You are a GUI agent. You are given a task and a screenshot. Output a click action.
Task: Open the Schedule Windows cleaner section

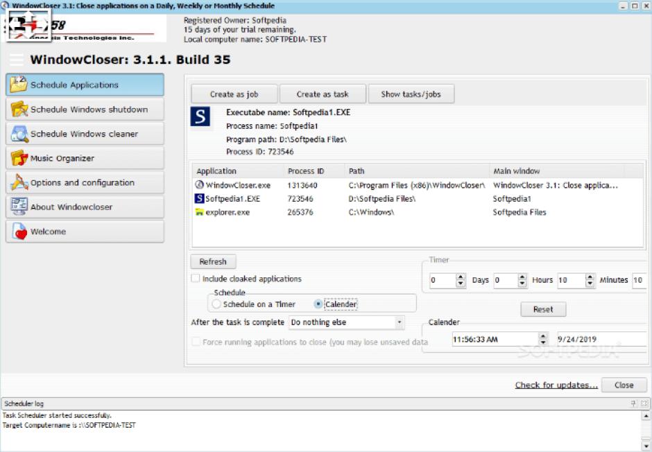pos(85,134)
